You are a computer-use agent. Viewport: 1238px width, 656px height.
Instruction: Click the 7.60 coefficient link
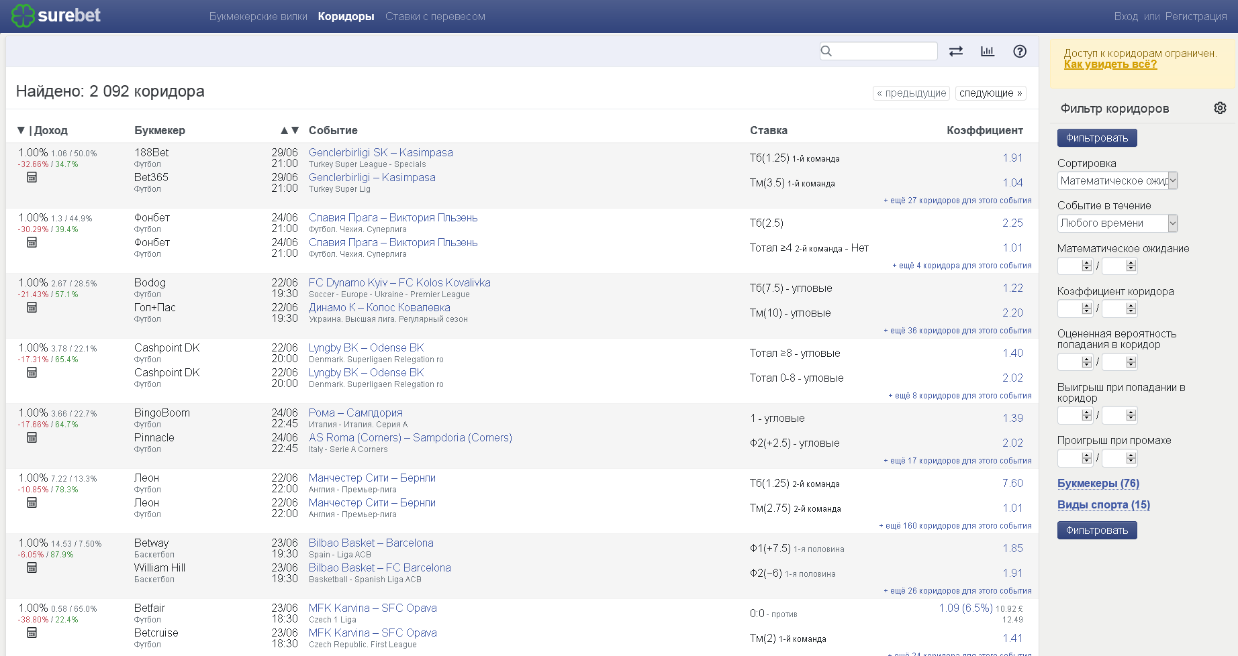click(1012, 483)
